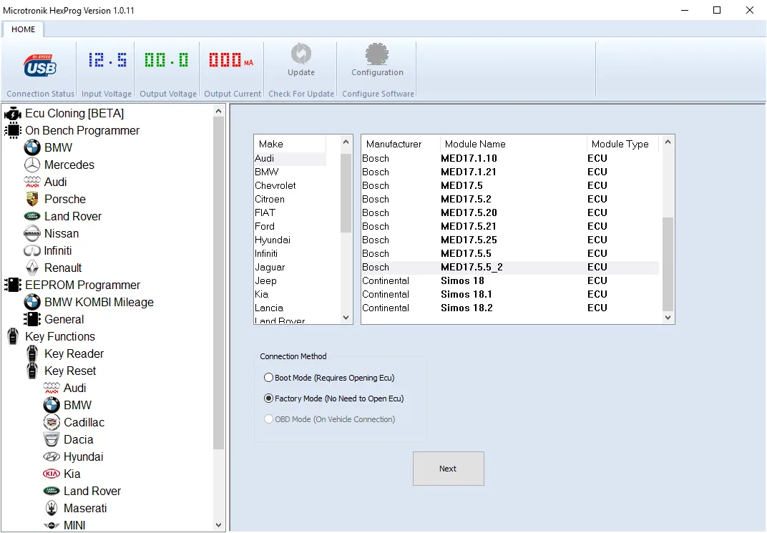Screen dimensions: 767x533
Task: Click the Porsche crest icon
Action: click(32, 199)
